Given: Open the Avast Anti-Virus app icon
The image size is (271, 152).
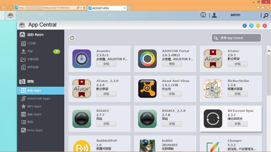Looking at the screenshot, I should [x=147, y=89].
